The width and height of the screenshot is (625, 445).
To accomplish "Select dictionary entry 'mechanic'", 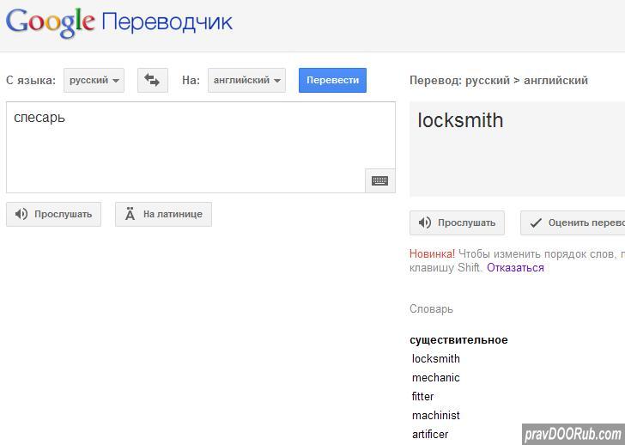I will [x=436, y=377].
